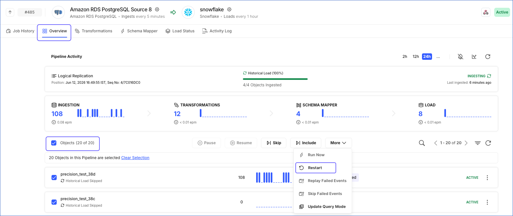Click the Skip button

274,143
